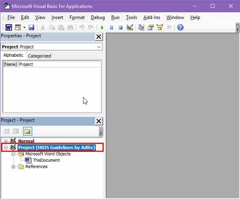
Task: Open Visual Basic Help question-mark icon
Action: point(180,27)
